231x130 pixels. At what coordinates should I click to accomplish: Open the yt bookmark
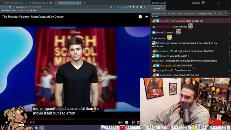(27, 10)
